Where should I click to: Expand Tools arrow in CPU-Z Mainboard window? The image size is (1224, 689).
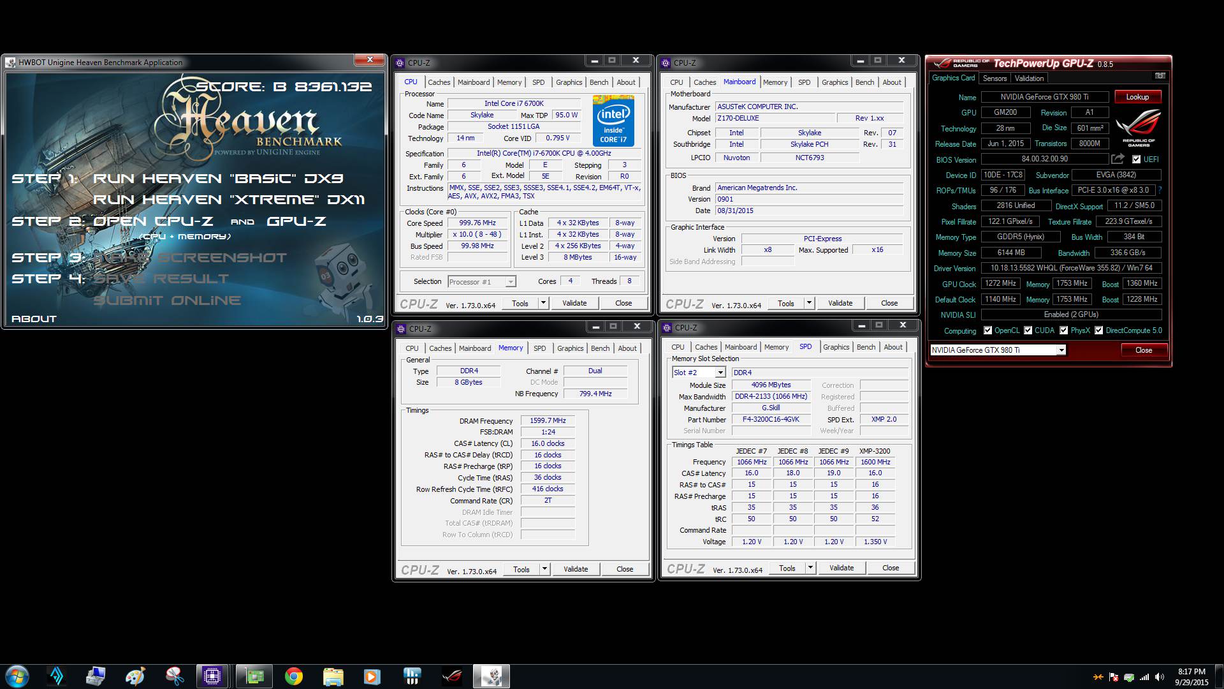[x=809, y=303]
